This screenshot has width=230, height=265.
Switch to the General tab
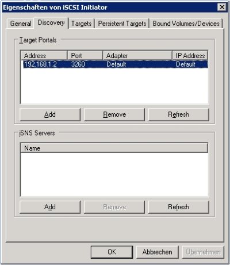[x=21, y=24]
